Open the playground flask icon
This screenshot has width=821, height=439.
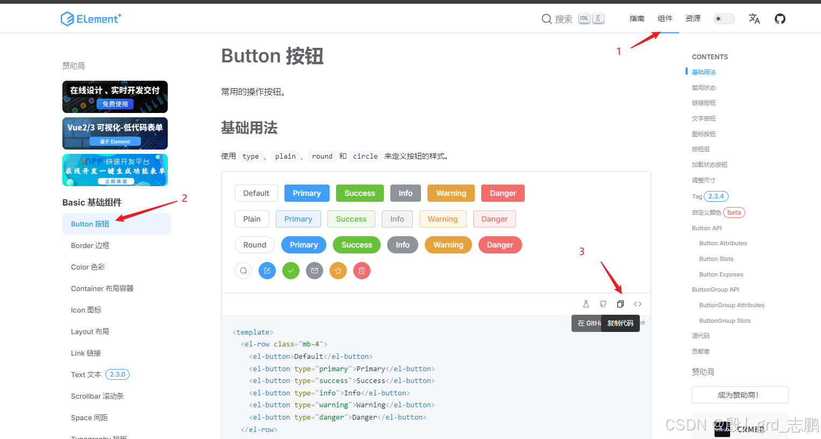pyautogui.click(x=586, y=304)
